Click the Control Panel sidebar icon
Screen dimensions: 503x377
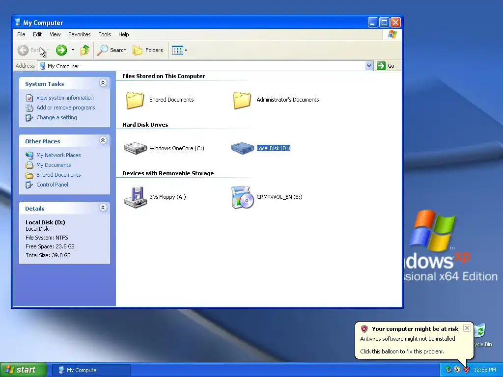click(29, 185)
